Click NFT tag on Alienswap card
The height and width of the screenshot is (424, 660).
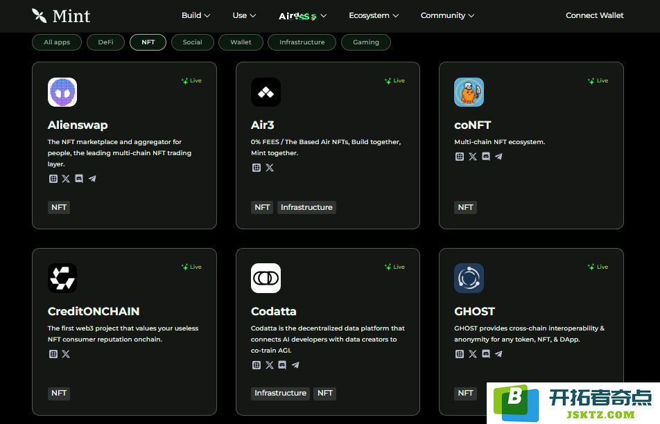59,207
